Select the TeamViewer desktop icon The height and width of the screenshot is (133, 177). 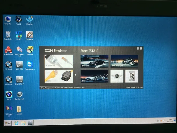coord(30,66)
